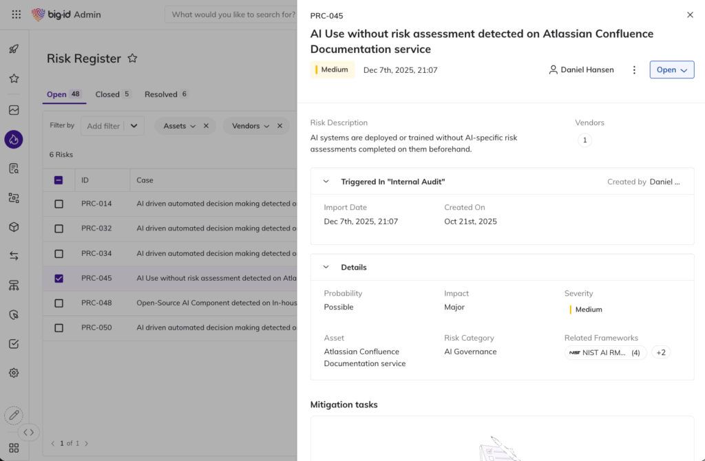This screenshot has height=461, width=705.
Task: Click the flame risk icon in sidebar
Action: pos(14,140)
